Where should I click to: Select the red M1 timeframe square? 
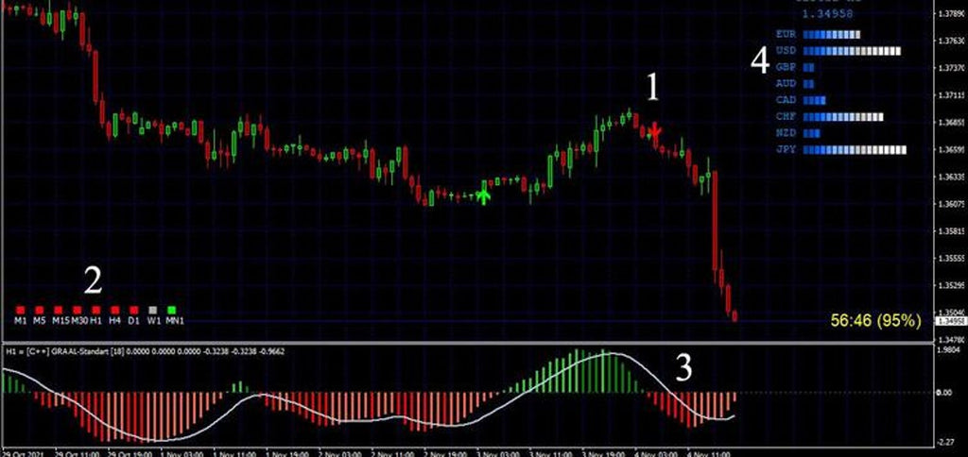click(21, 309)
